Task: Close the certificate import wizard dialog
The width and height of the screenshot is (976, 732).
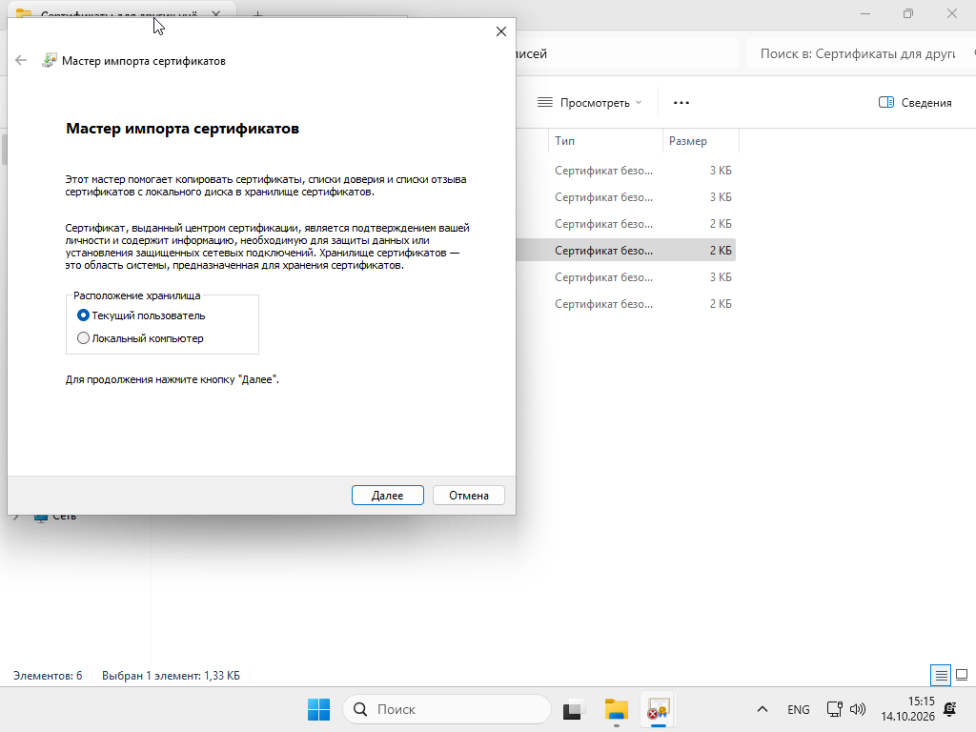Action: pyautogui.click(x=501, y=31)
